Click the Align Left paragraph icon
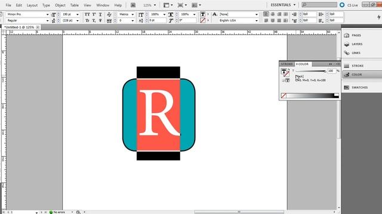This screenshot has width=382, height=214. 266,14
